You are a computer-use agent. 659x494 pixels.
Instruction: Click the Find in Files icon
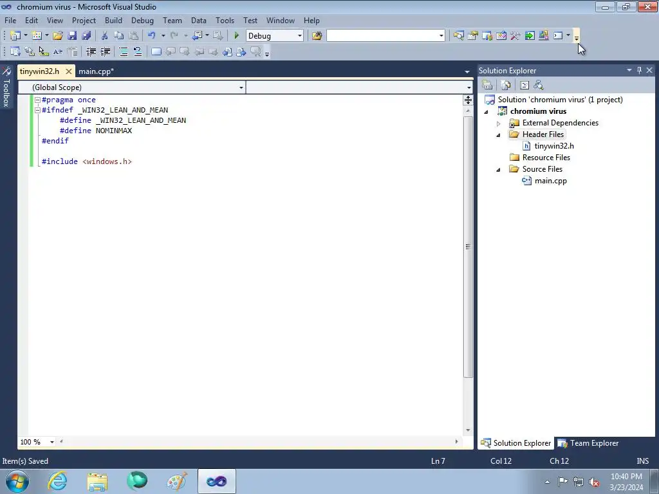(x=317, y=36)
